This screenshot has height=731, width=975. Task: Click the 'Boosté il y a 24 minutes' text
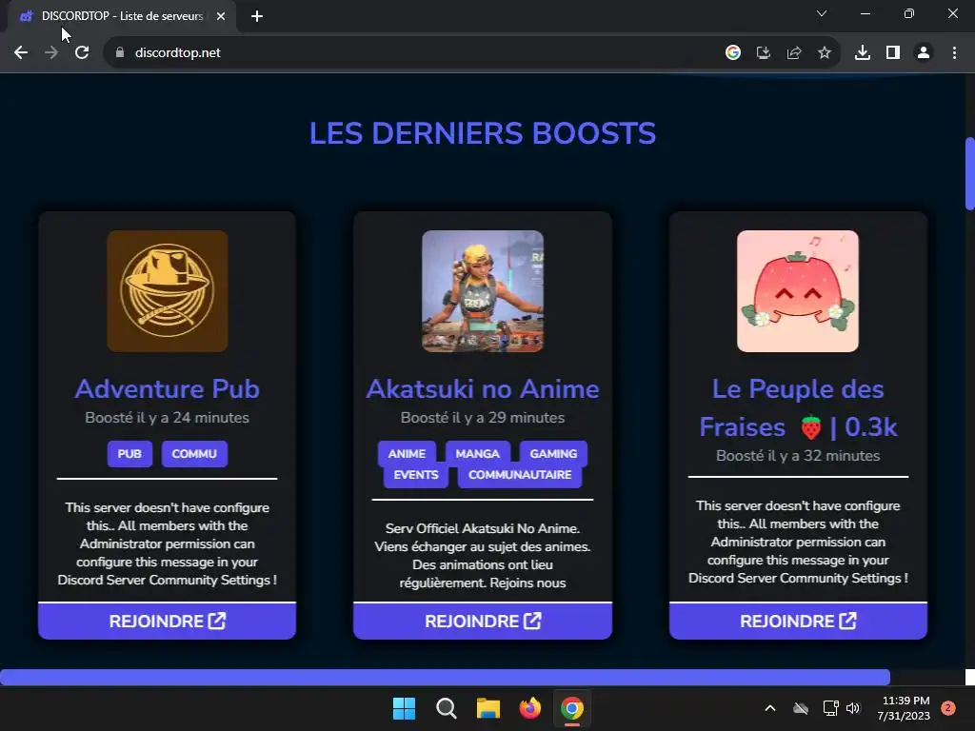[168, 418]
